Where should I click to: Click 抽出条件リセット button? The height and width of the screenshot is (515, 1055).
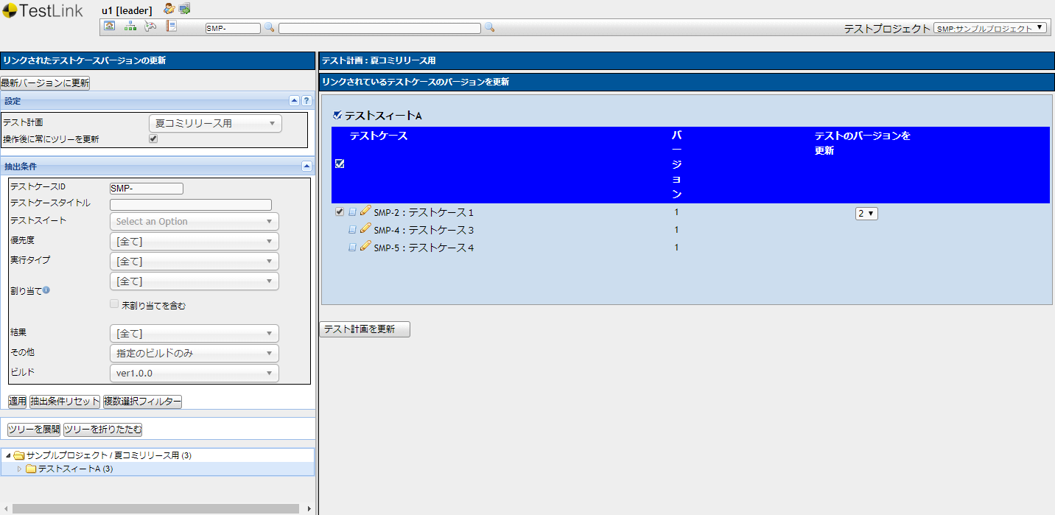[65, 402]
